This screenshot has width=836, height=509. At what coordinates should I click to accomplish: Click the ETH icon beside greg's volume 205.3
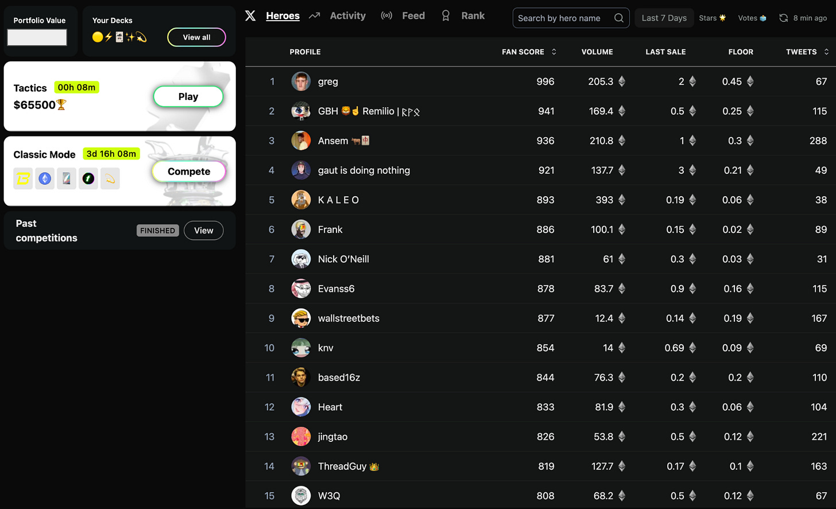(622, 81)
